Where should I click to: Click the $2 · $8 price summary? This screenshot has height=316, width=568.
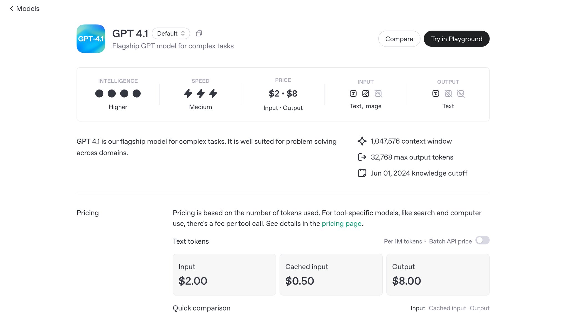[283, 94]
